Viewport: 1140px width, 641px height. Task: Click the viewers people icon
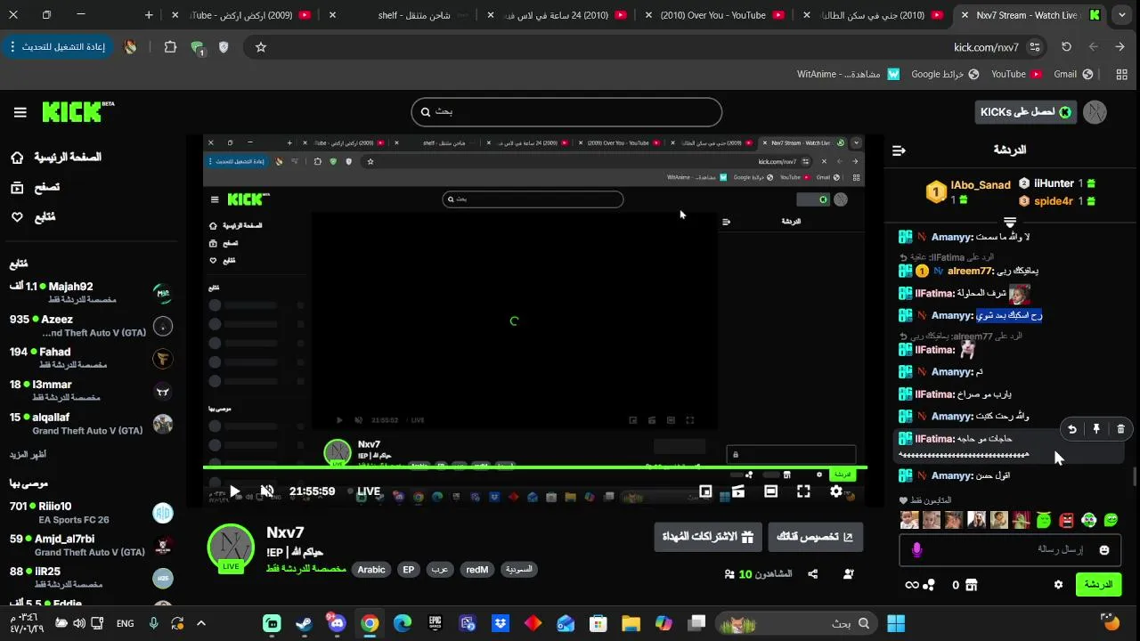click(730, 574)
